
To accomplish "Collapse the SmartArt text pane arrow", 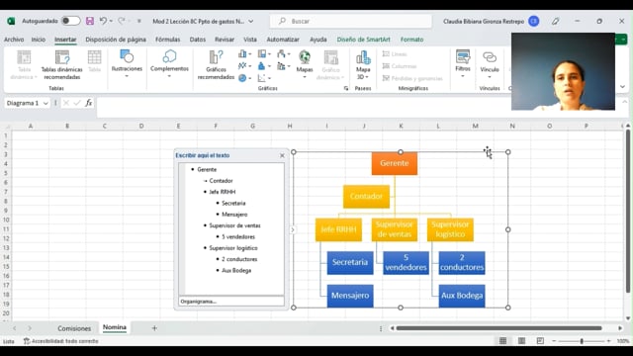I will click(293, 229).
